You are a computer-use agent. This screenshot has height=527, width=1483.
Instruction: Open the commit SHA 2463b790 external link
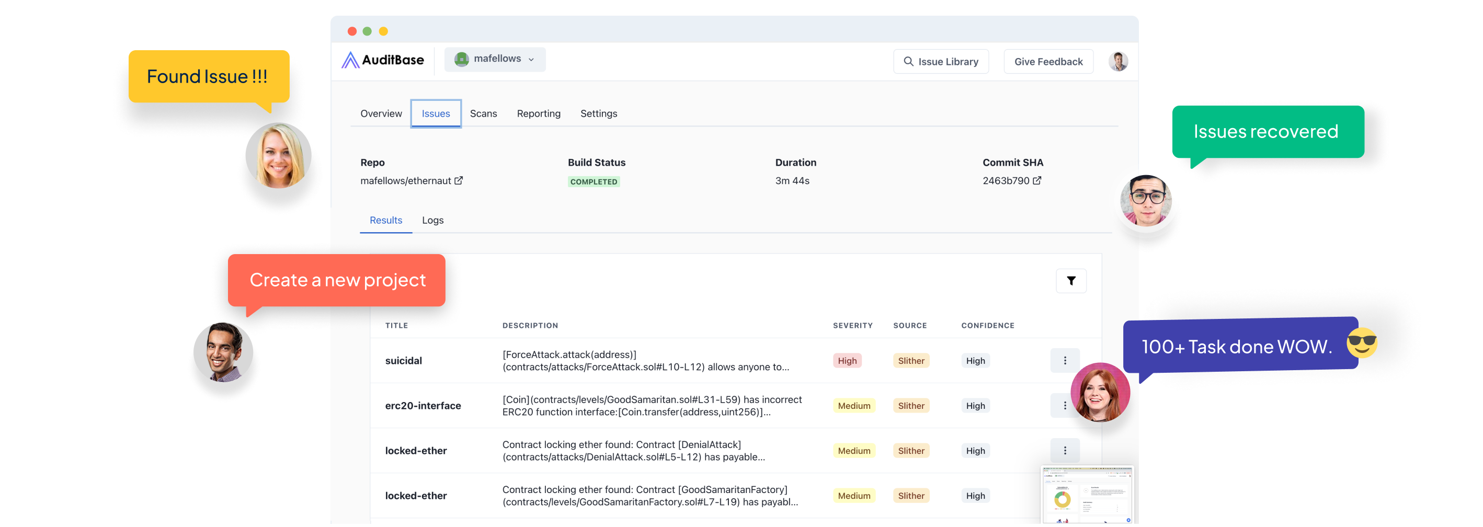[1037, 180]
